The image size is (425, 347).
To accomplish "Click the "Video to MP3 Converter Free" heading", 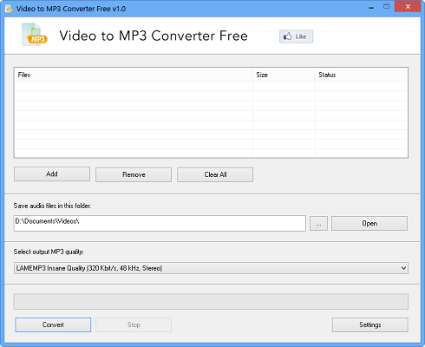I will [x=154, y=36].
